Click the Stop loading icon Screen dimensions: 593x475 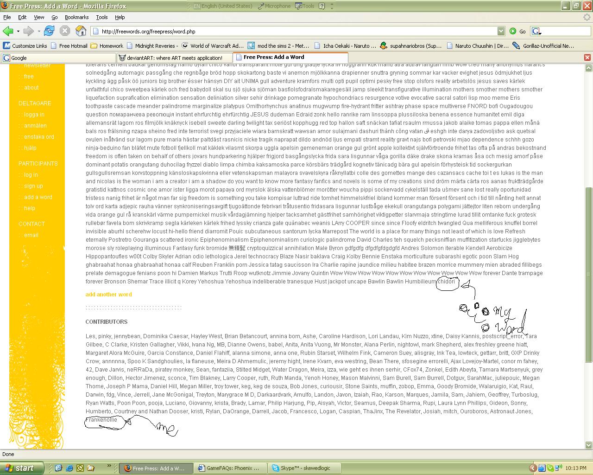point(65,31)
